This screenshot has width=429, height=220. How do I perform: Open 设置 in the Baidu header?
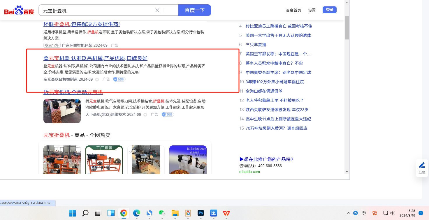coord(312,10)
